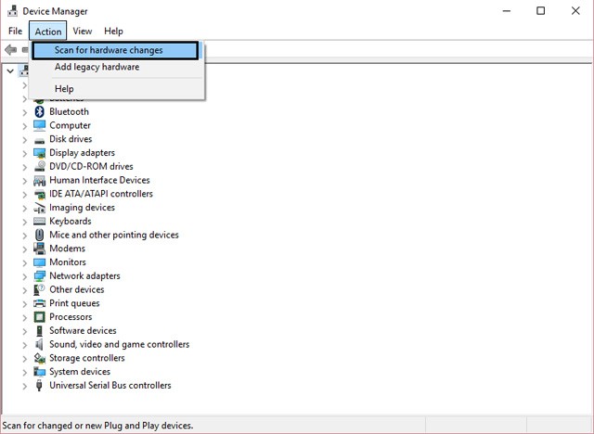The width and height of the screenshot is (594, 434).
Task: Click the Keyboards category icon
Action: [x=40, y=222]
